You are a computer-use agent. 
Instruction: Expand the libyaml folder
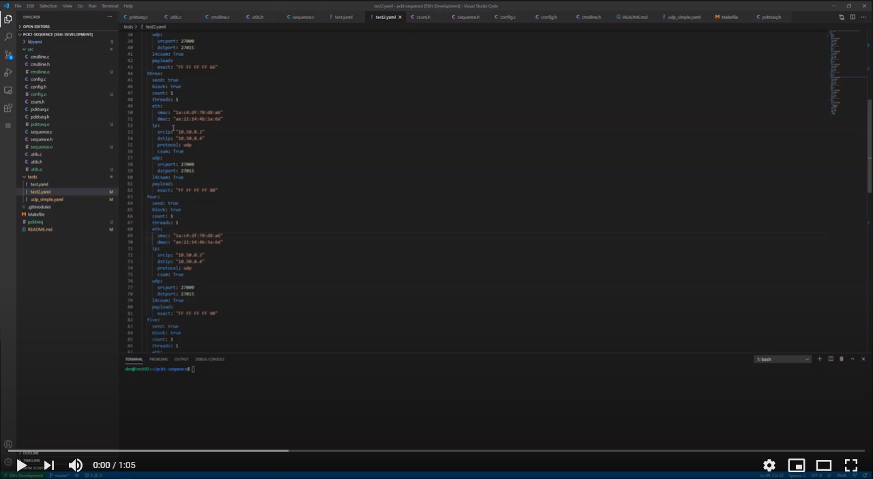(x=35, y=42)
